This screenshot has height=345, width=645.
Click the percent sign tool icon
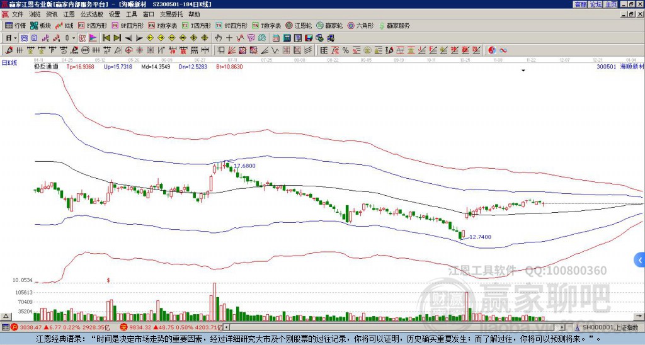tap(346, 50)
